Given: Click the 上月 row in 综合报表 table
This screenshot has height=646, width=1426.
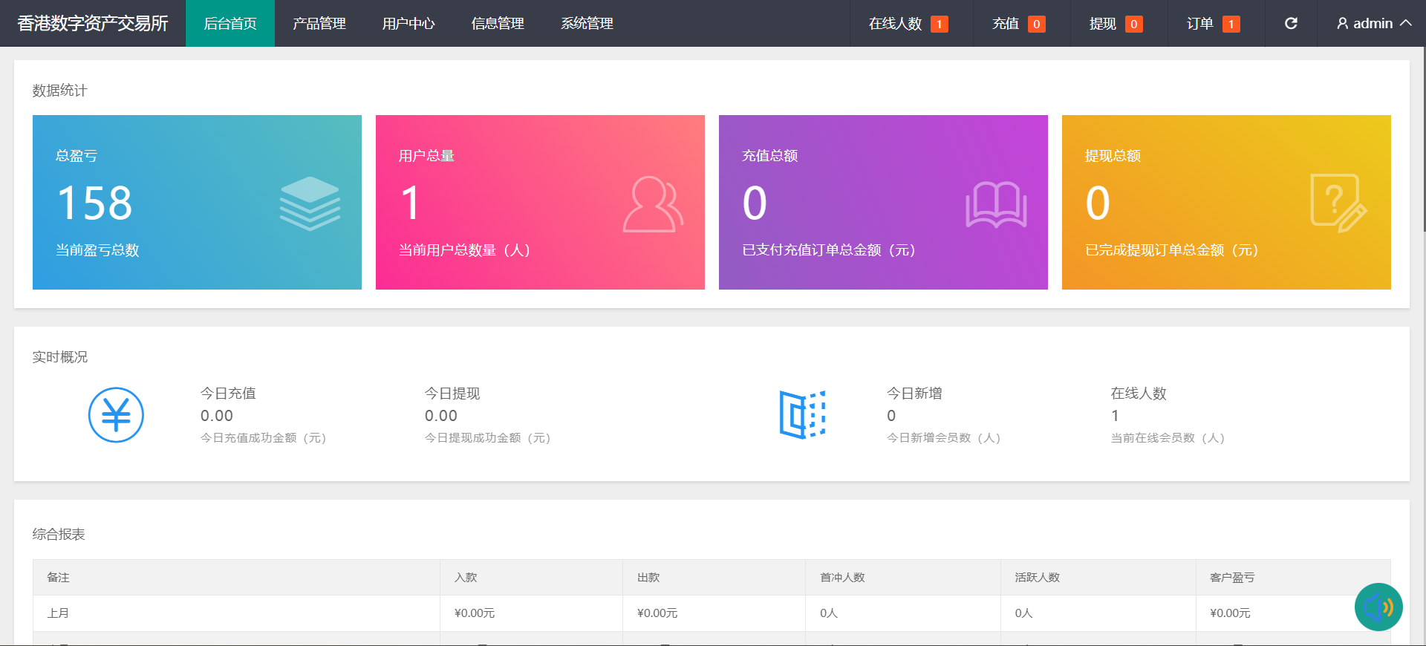Looking at the screenshot, I should click(58, 613).
